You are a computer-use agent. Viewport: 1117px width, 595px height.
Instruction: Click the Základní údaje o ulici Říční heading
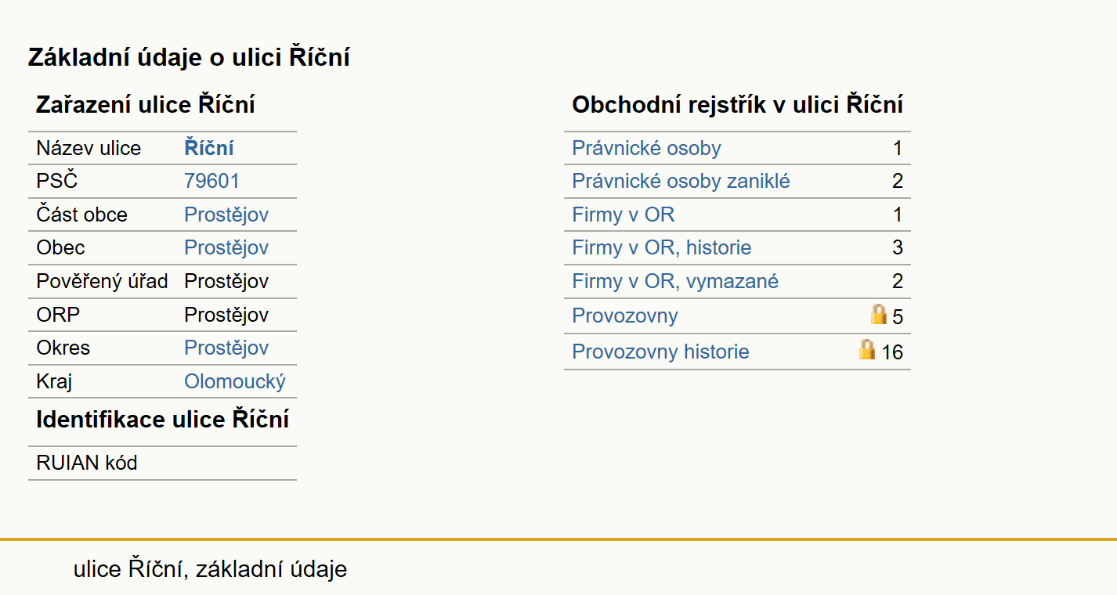tap(189, 57)
